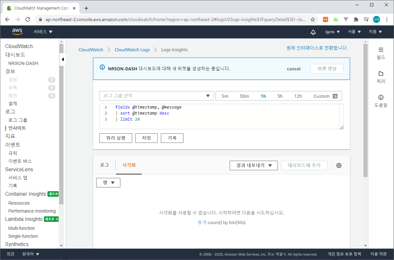The height and width of the screenshot is (260, 394).
Task: Open new browser tab
Action: (x=86, y=8)
